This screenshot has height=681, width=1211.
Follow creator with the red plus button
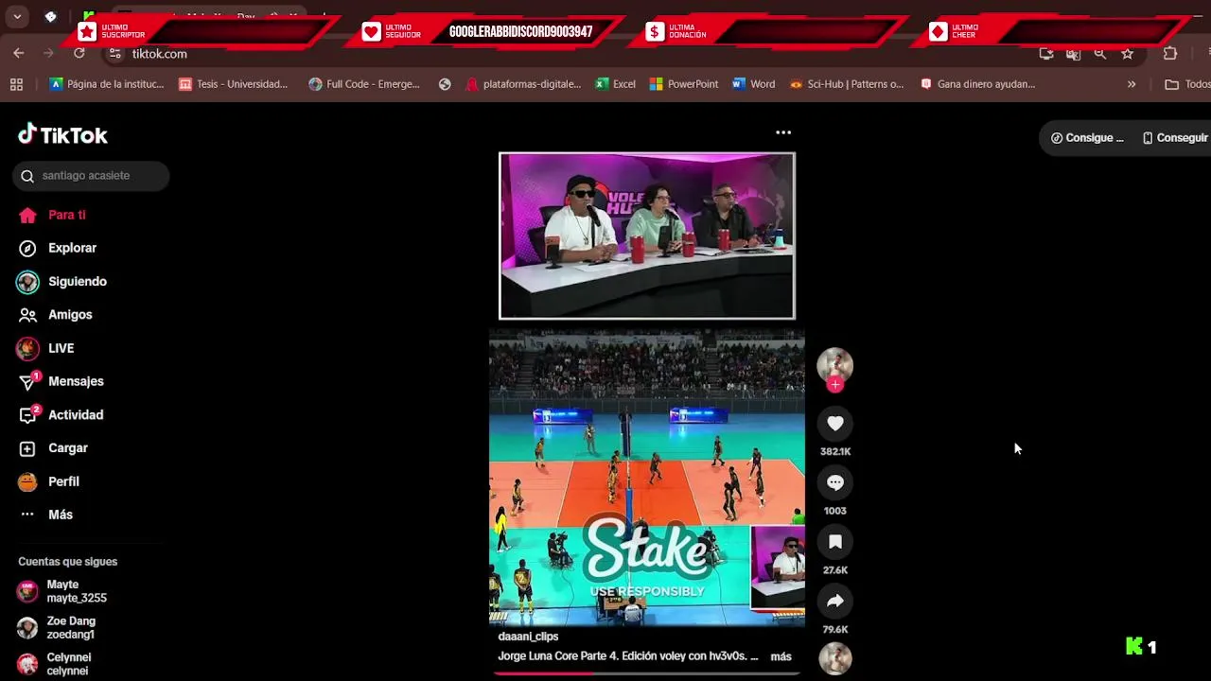(834, 384)
